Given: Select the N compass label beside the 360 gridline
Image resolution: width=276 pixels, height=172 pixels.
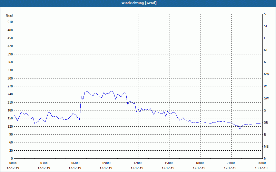Looking at the screenshot, I should [x=265, y=62].
